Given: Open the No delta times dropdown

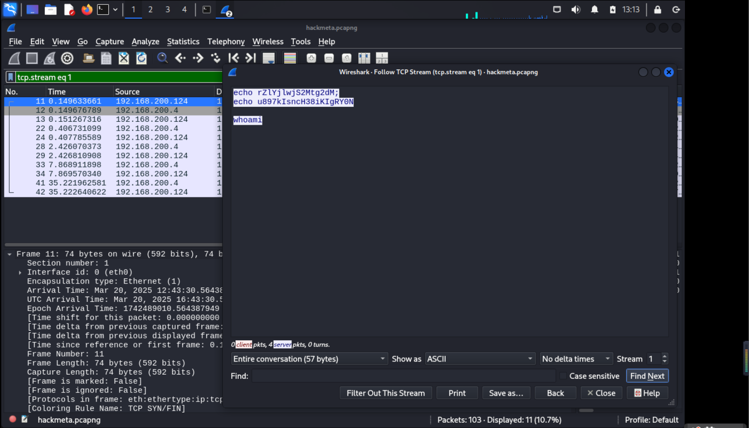Looking at the screenshot, I should [576, 359].
